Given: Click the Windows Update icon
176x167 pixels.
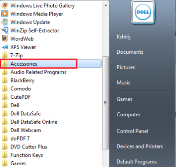Looking at the screenshot, I should pos(5,22).
